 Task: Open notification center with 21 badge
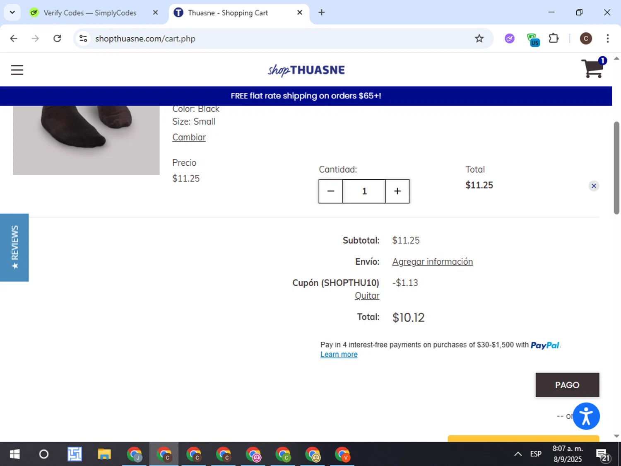click(x=603, y=454)
